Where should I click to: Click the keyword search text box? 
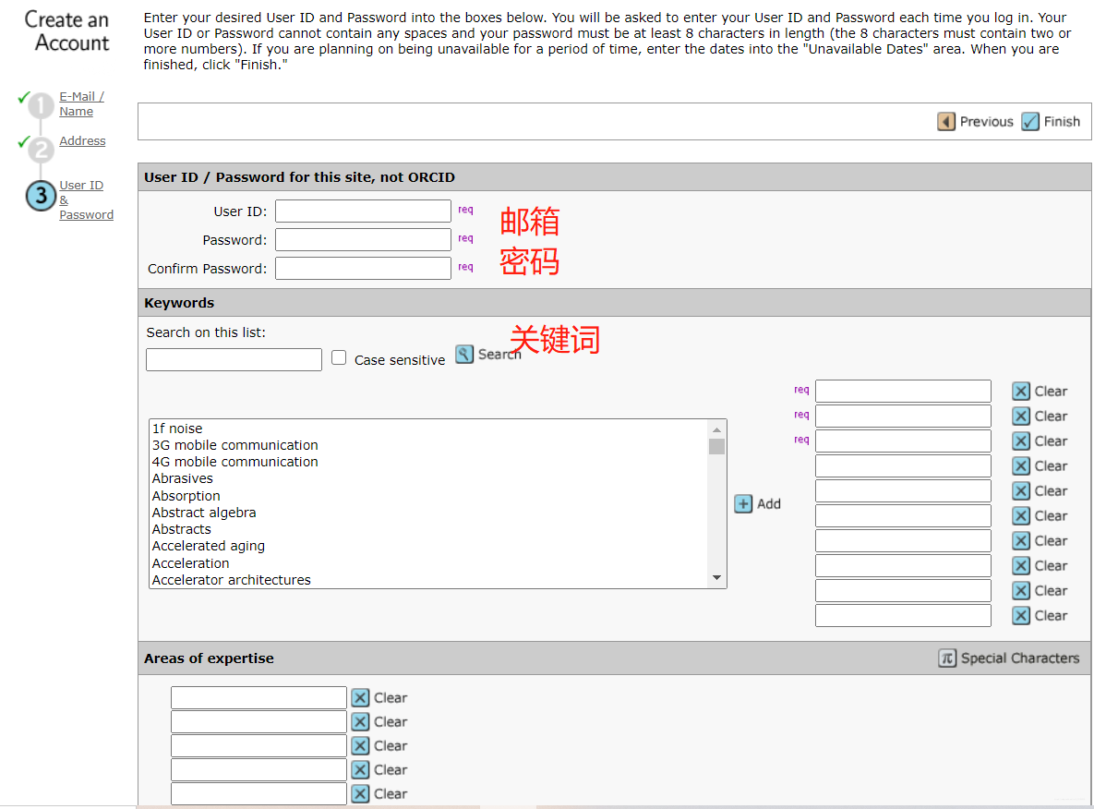coord(234,360)
